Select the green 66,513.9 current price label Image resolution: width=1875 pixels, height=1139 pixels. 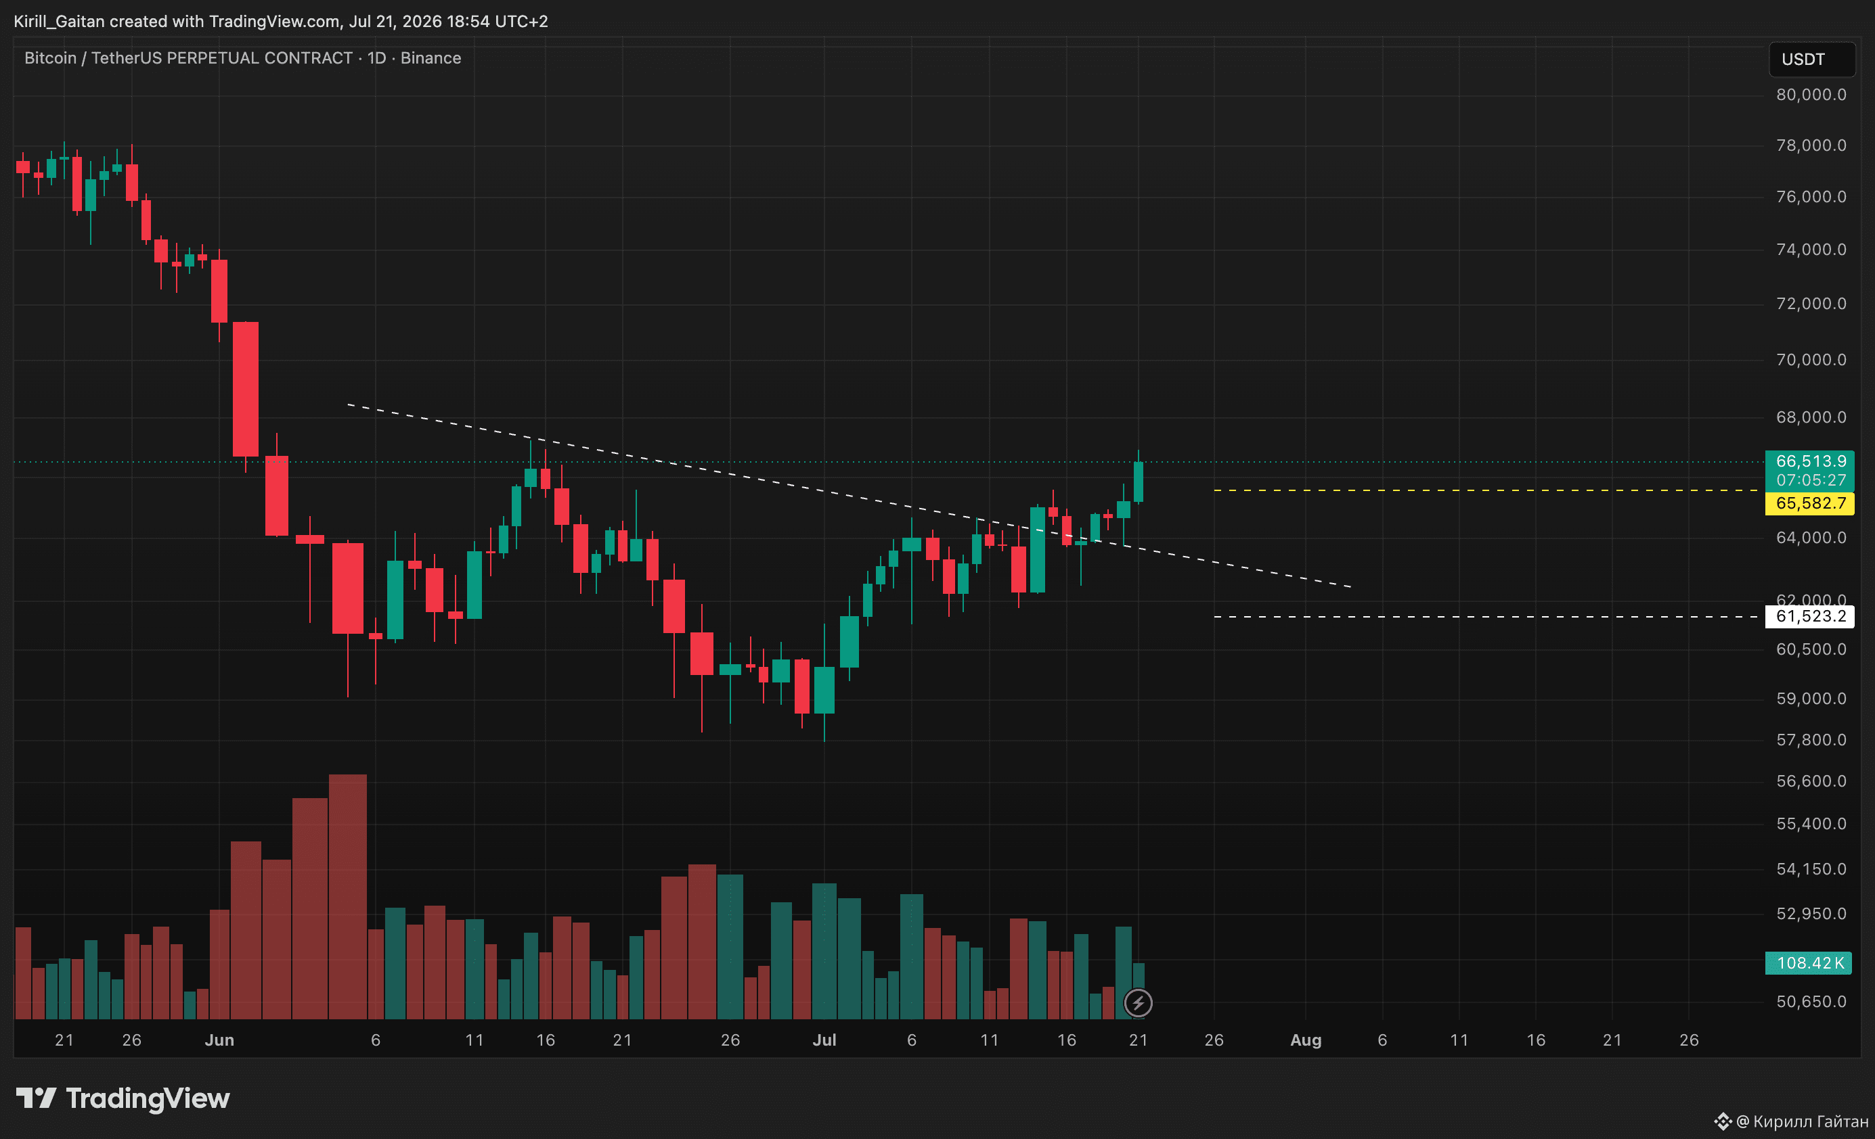(1809, 461)
